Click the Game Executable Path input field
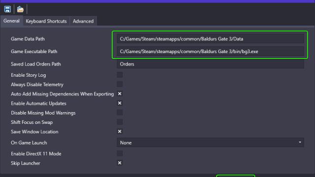 point(210,51)
